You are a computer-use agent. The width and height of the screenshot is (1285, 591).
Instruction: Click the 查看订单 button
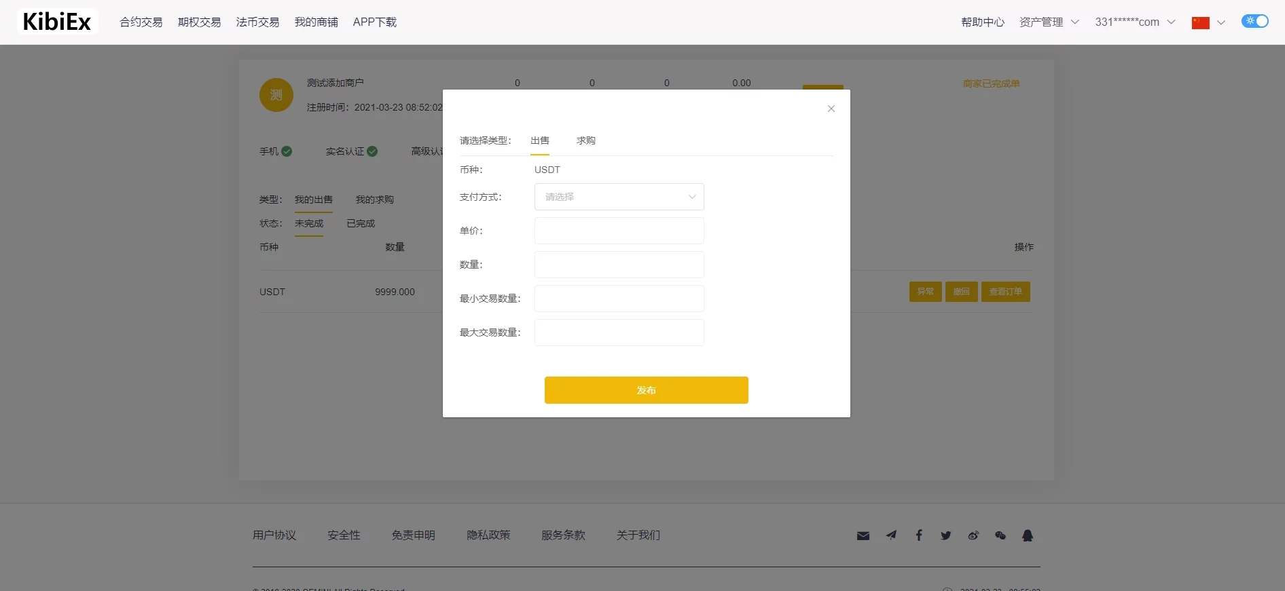(1006, 292)
